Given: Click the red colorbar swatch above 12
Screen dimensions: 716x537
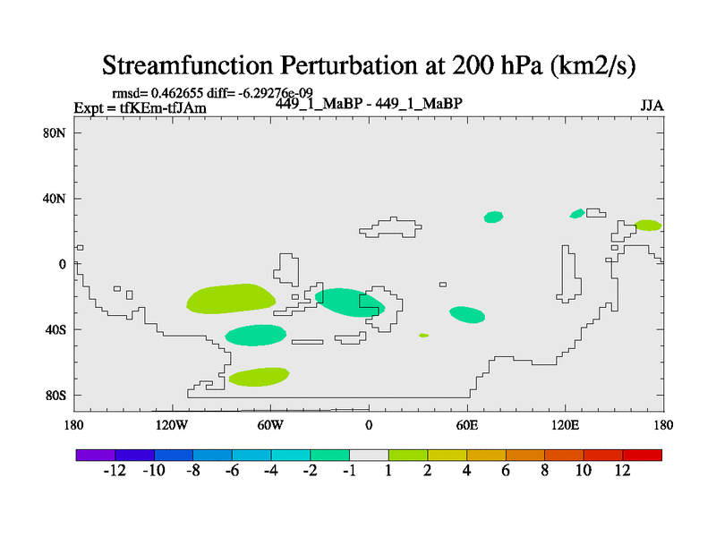Looking at the screenshot, I should (643, 455).
